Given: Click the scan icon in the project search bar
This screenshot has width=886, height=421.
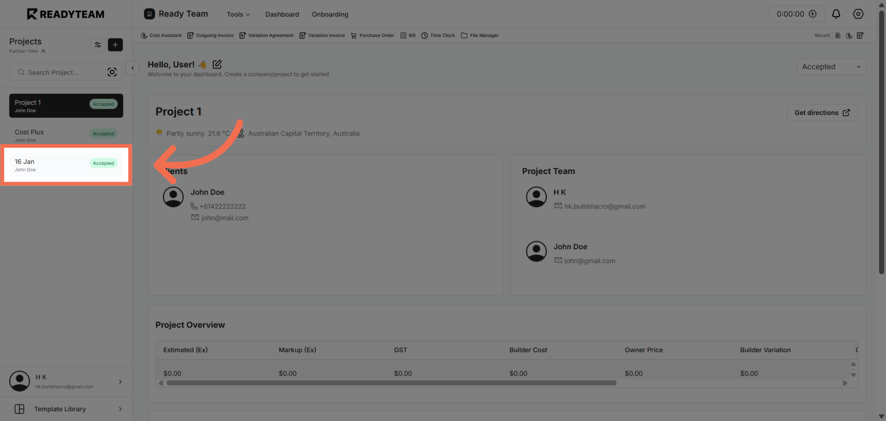Looking at the screenshot, I should [x=112, y=72].
